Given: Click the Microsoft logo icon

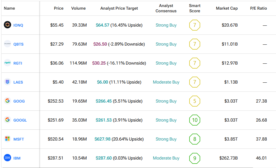Looking at the screenshot, I should tap(7, 139).
